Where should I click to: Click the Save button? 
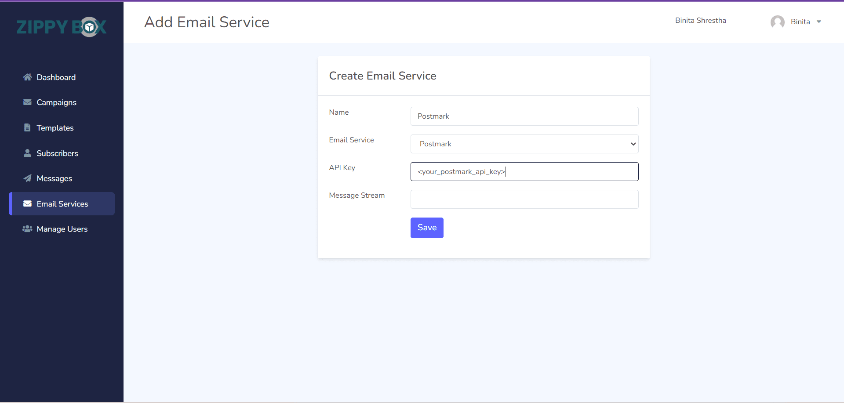pos(427,228)
